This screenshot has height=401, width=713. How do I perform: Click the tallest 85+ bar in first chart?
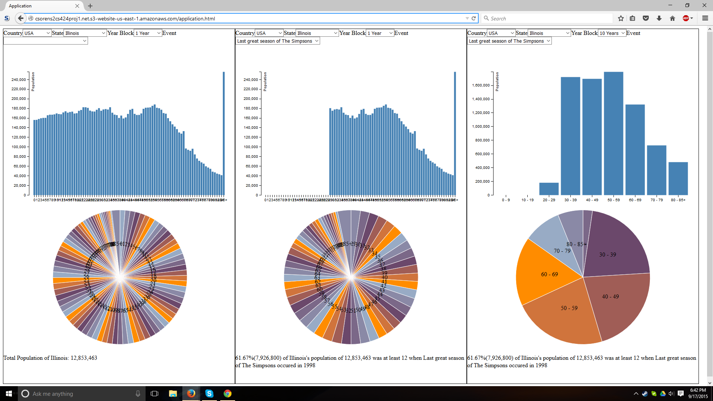pos(224,133)
